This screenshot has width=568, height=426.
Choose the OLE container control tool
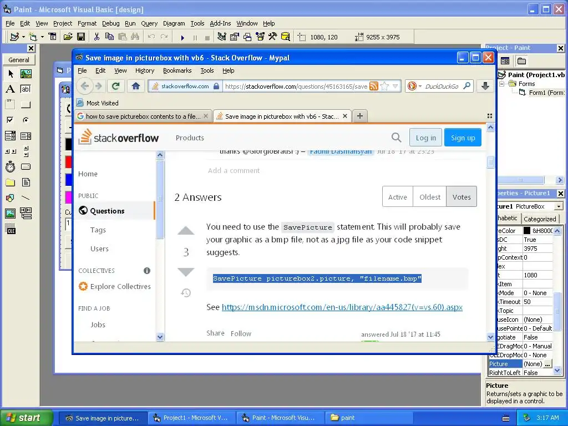[10, 229]
